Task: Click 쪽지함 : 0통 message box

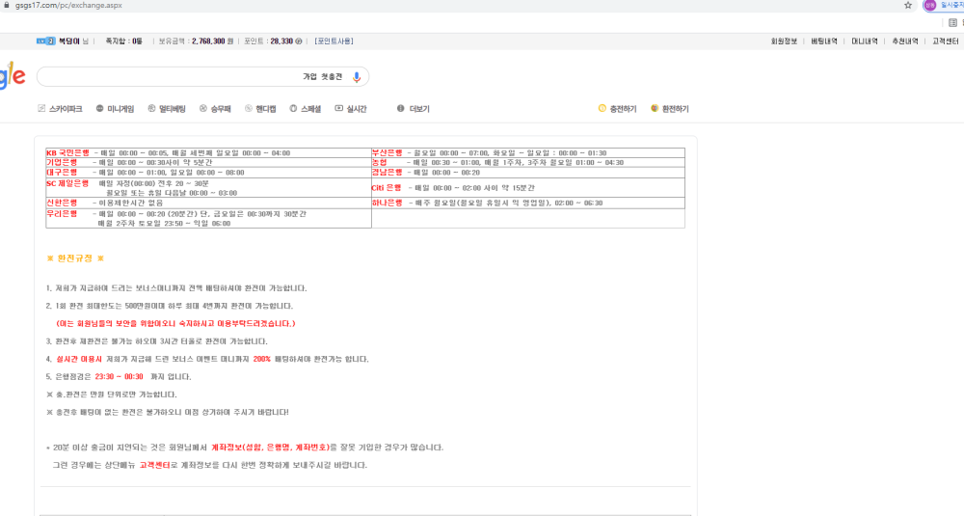Action: click(123, 41)
